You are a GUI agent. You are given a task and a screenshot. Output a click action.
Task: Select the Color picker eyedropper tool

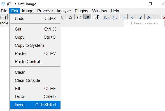coord(96,17)
